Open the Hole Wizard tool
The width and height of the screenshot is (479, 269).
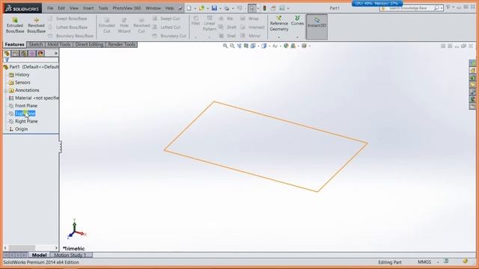(124, 25)
